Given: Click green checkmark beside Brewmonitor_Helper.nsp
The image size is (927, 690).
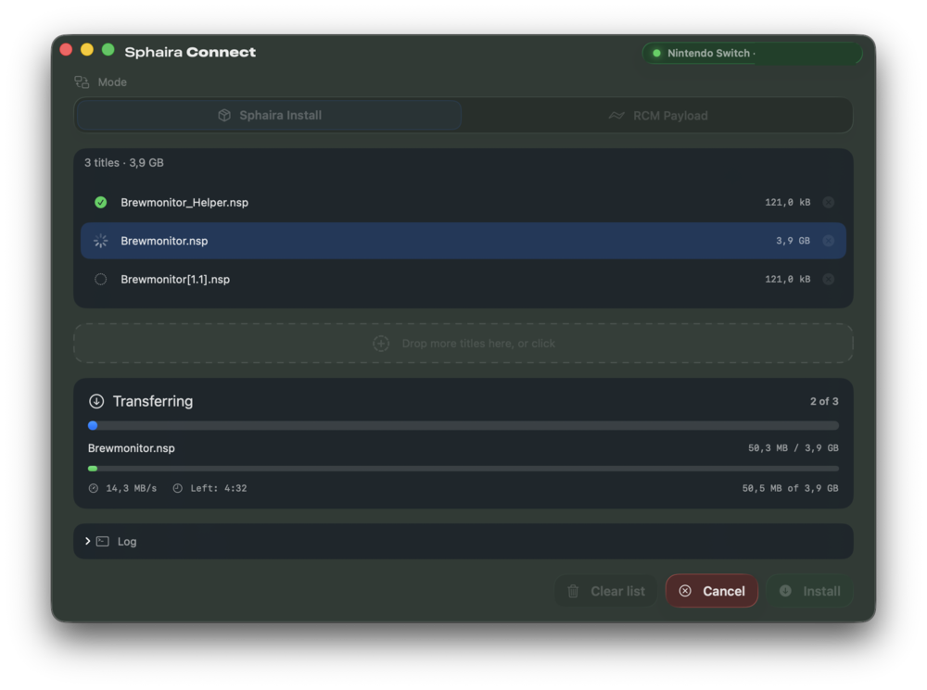Looking at the screenshot, I should point(100,203).
